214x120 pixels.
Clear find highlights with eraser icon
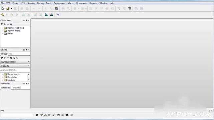(x=53, y=115)
